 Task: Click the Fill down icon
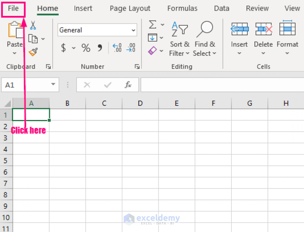152,38
